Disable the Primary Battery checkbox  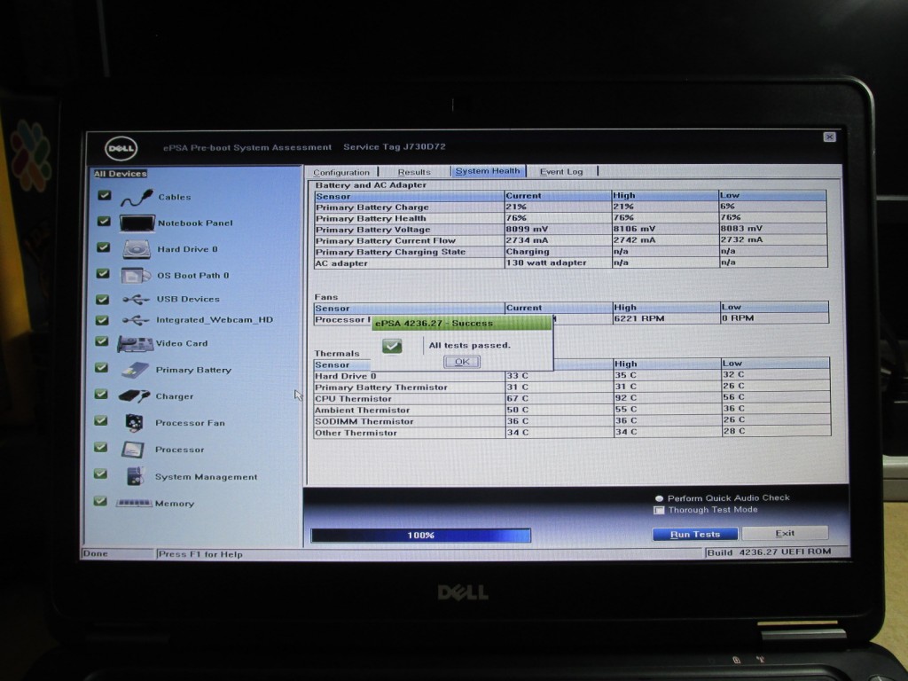101,368
